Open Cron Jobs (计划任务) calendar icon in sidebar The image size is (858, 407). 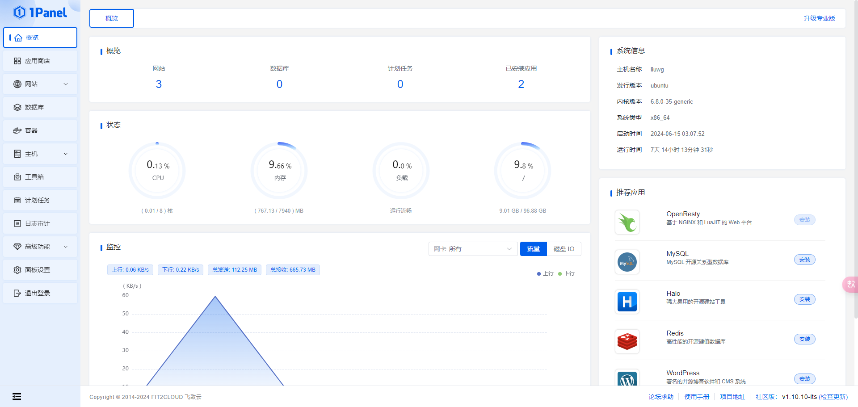click(17, 200)
